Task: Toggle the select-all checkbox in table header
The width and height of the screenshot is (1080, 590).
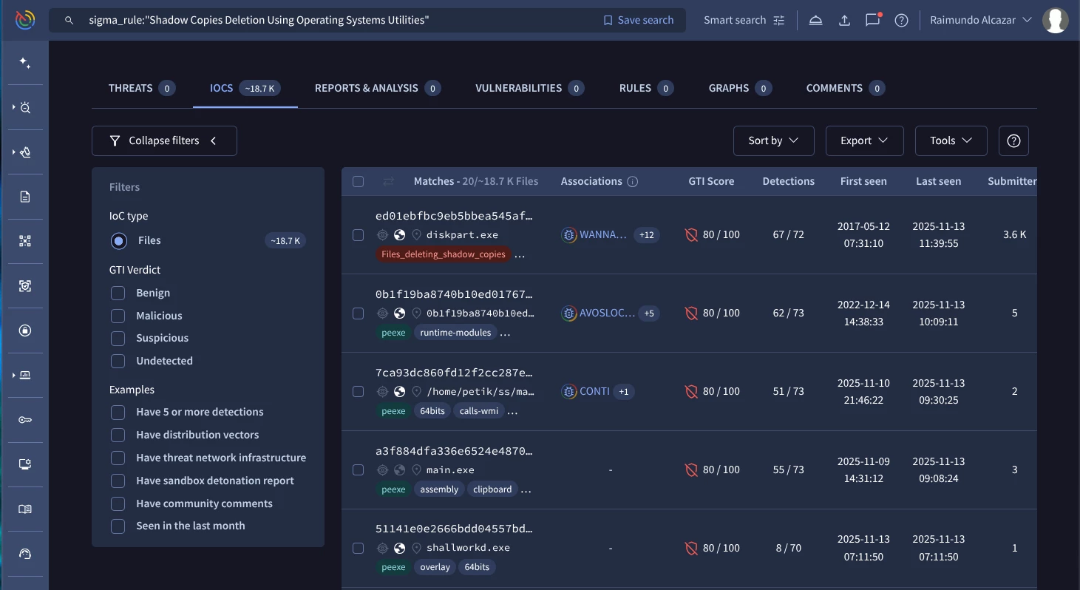Action: coord(359,181)
